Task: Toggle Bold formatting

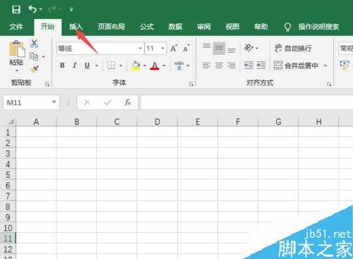Action: (x=62, y=65)
